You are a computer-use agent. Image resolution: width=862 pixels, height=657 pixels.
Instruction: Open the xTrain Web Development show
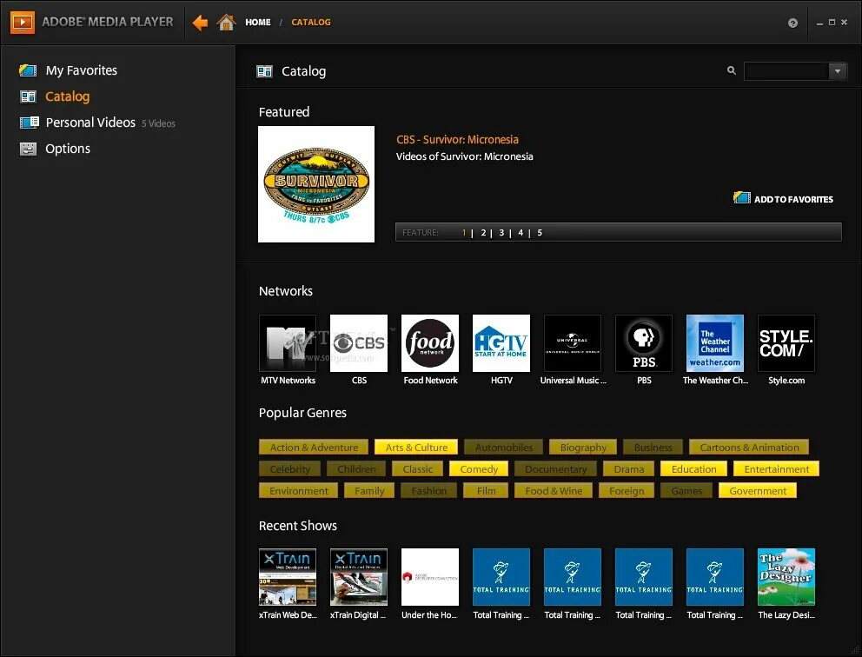tap(288, 577)
